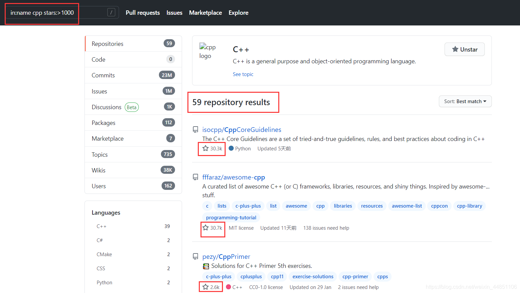Click the 'libraries' topic tag
520x293 pixels.
pyautogui.click(x=343, y=206)
